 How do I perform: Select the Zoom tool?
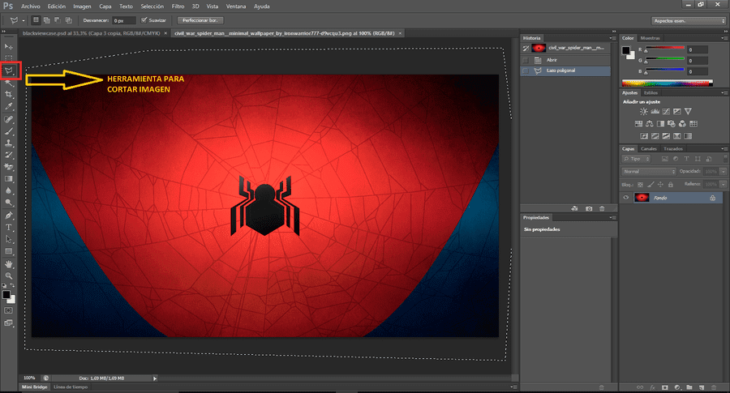coord(9,276)
